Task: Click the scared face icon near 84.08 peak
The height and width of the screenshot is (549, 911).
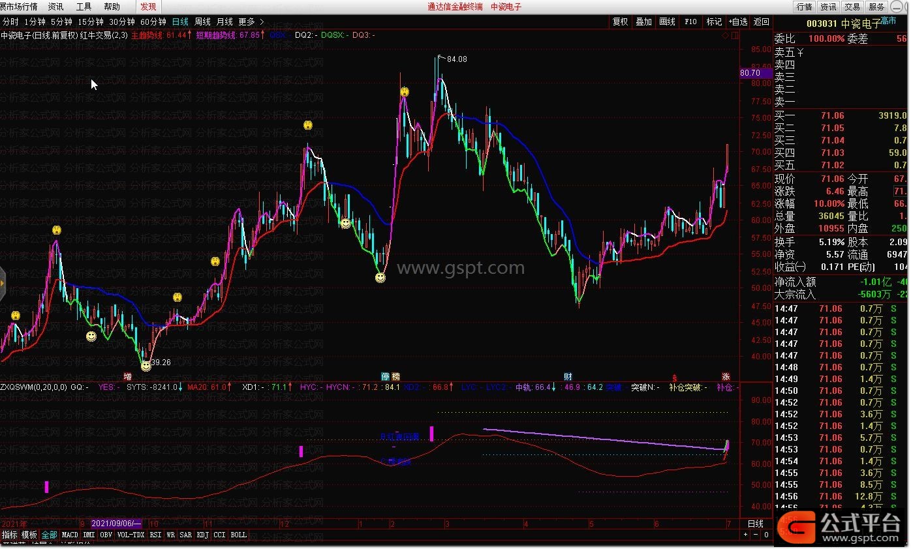Action: (x=405, y=93)
